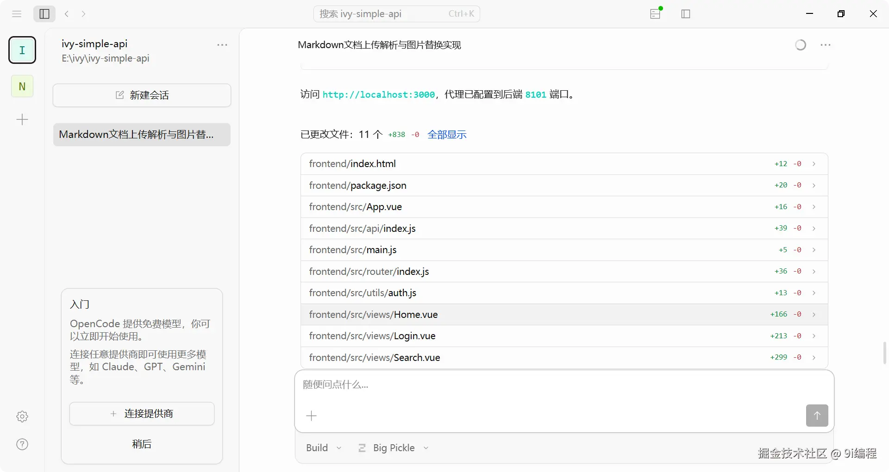Open the auth.js chevron arrow
Viewport: 889px width, 472px height.
pyautogui.click(x=814, y=293)
